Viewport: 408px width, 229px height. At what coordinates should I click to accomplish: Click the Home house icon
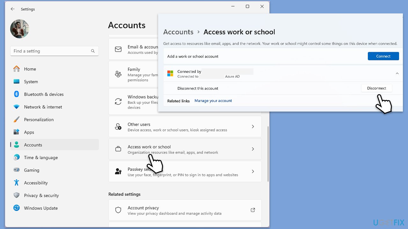point(17,69)
